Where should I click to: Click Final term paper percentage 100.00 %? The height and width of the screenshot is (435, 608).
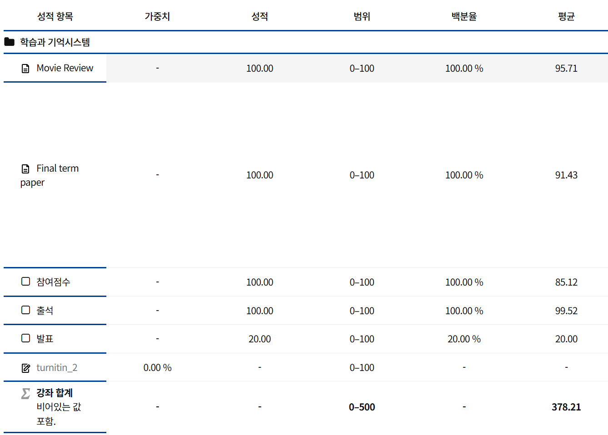(x=464, y=175)
